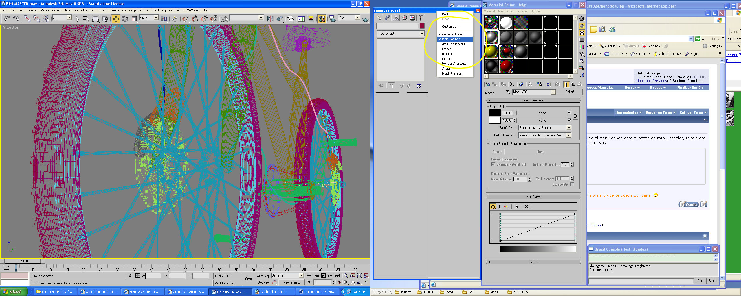The width and height of the screenshot is (741, 296).
Task: Activate the Select and Rotate tool
Action: [125, 19]
